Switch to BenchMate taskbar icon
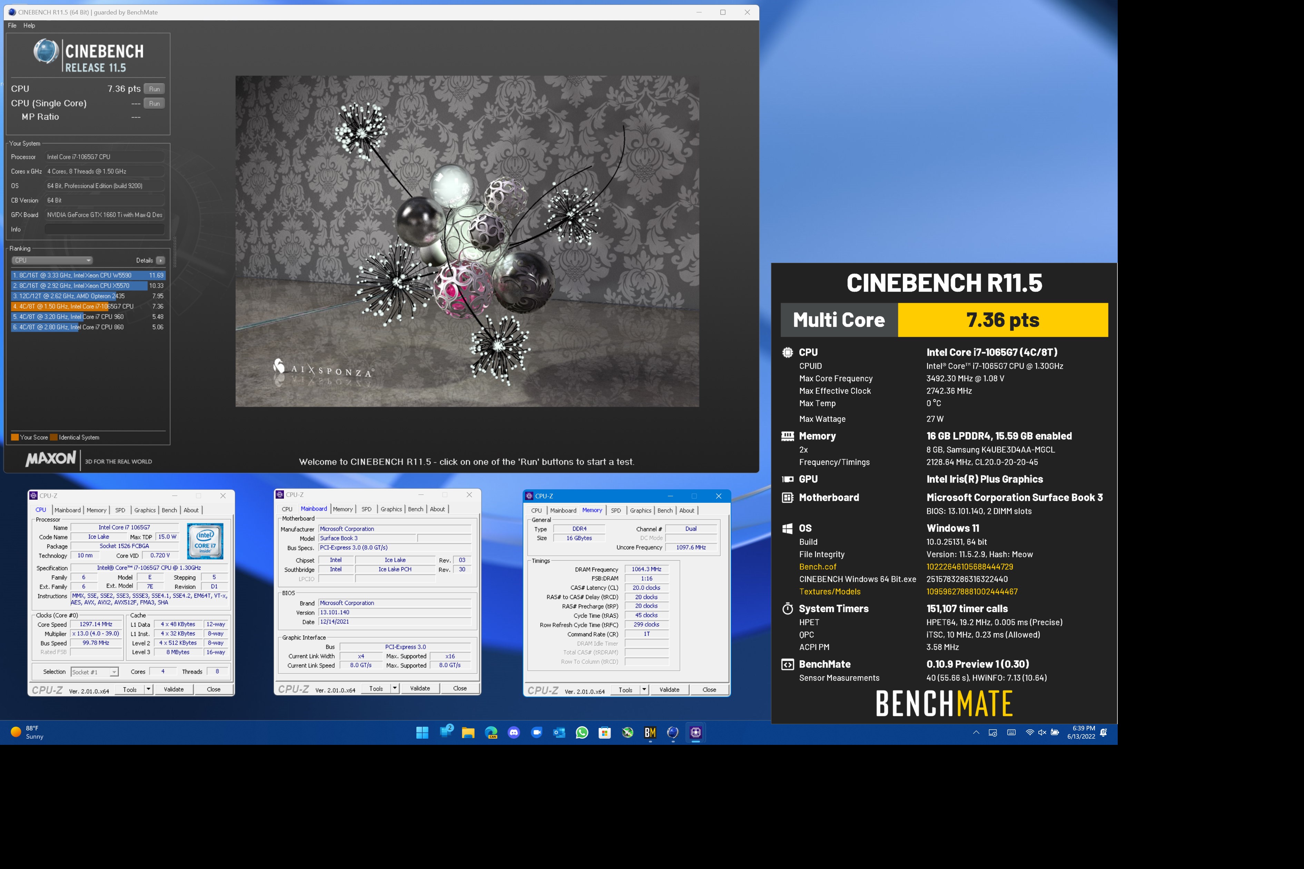Viewport: 1304px width, 869px height. (650, 733)
